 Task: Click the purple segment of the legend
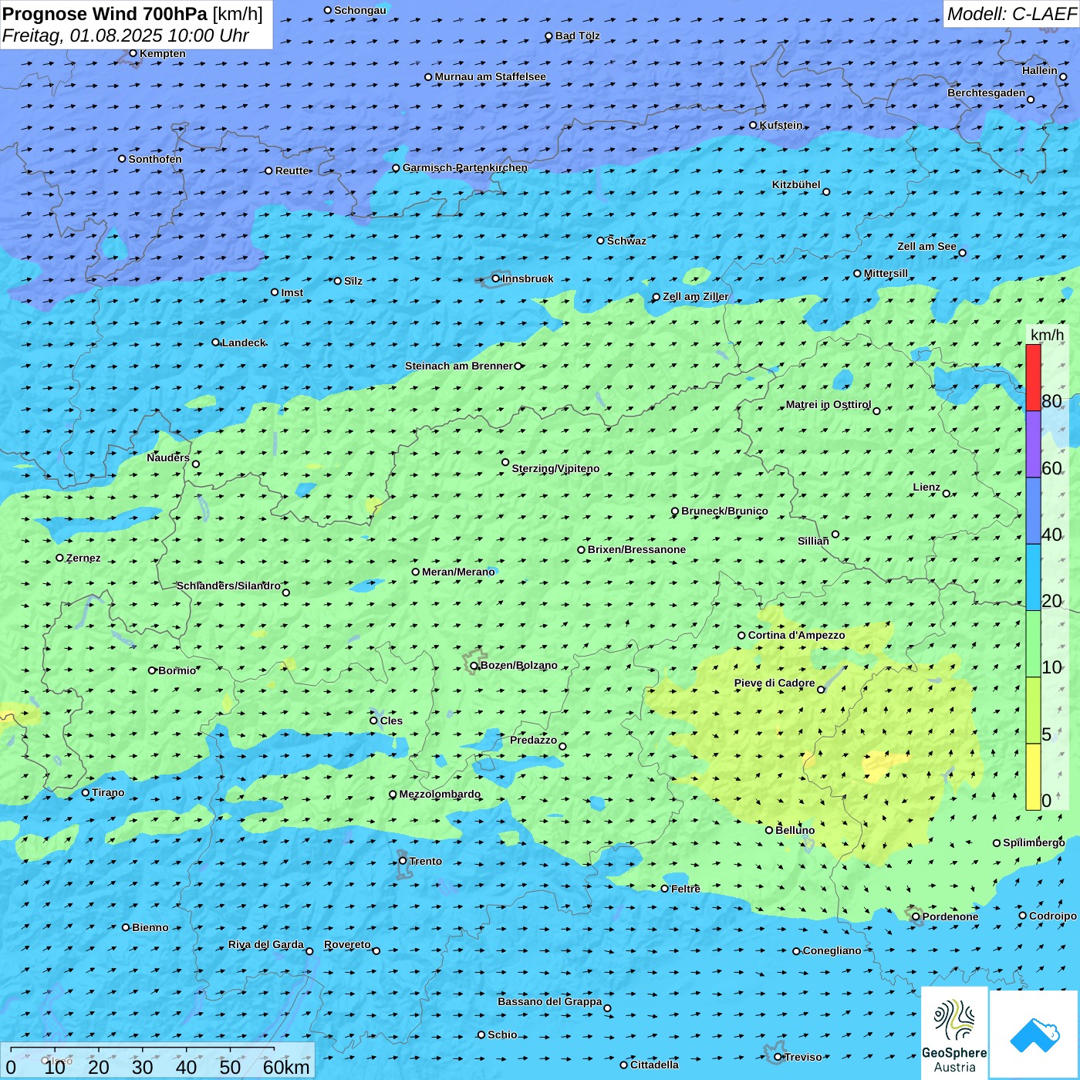pyautogui.click(x=1033, y=444)
